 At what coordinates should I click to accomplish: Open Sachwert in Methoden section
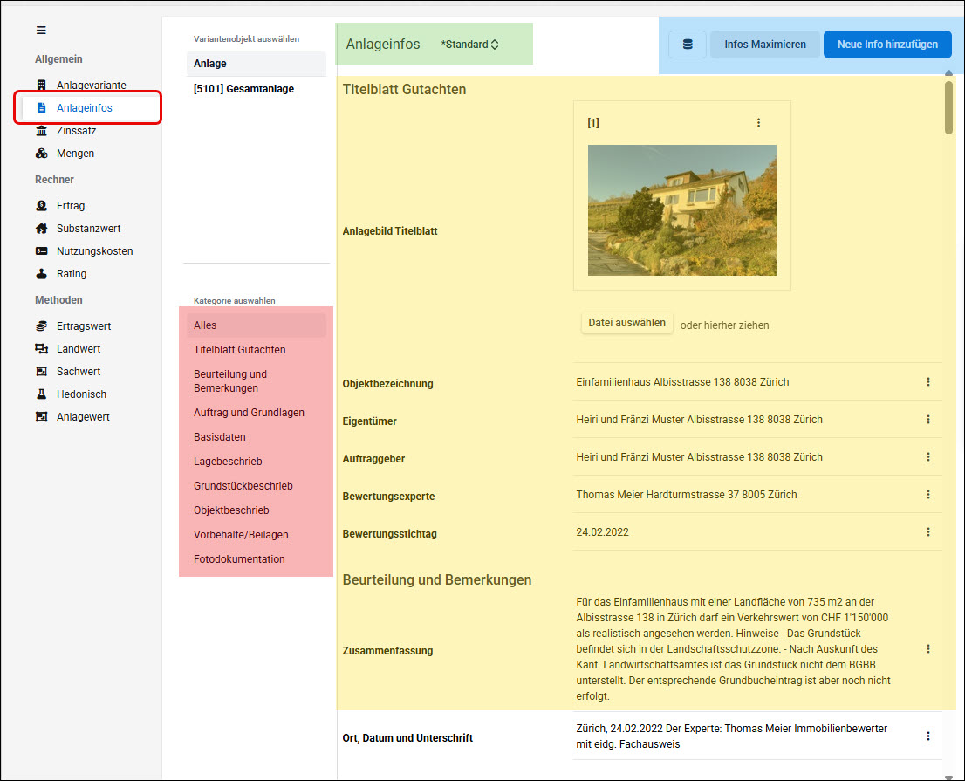[x=79, y=372]
